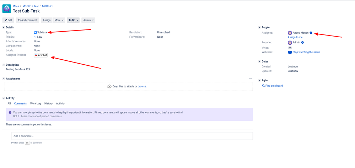Click the Admin reporter avatar

(290, 43)
